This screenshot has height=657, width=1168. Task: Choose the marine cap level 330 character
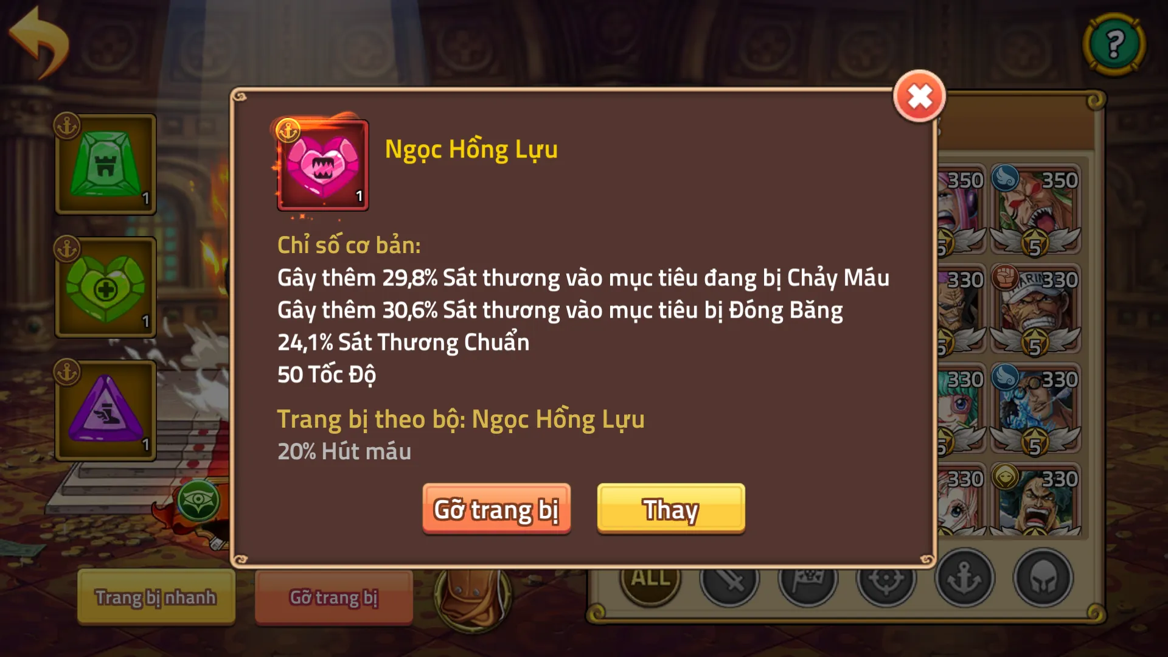click(1035, 309)
